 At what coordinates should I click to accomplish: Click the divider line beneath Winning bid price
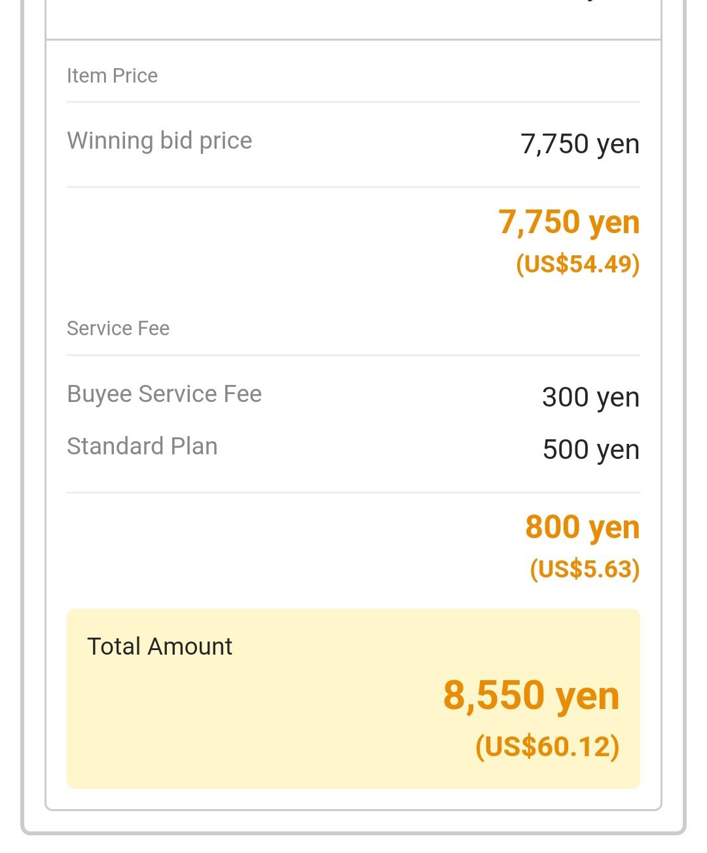click(x=353, y=187)
